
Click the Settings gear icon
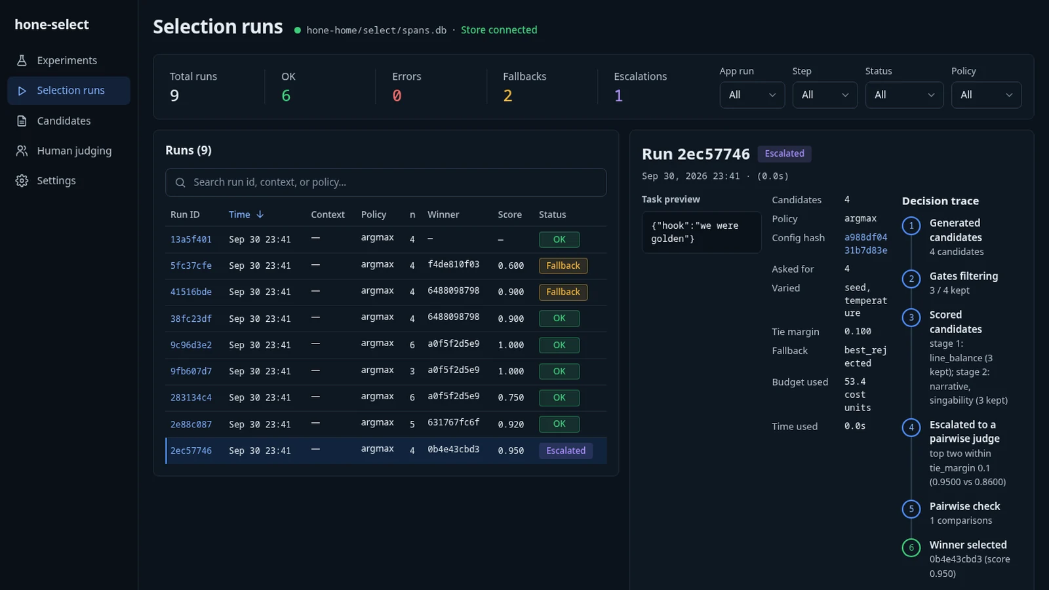[22, 181]
